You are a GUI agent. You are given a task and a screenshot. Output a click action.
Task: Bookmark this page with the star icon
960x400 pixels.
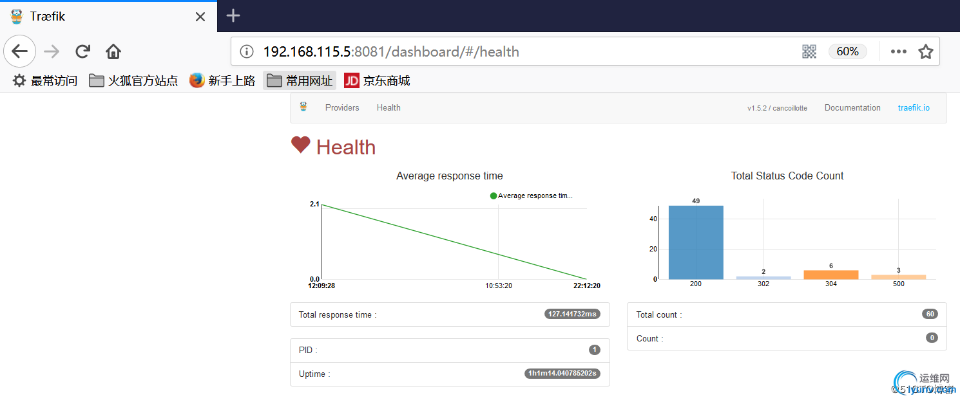926,51
